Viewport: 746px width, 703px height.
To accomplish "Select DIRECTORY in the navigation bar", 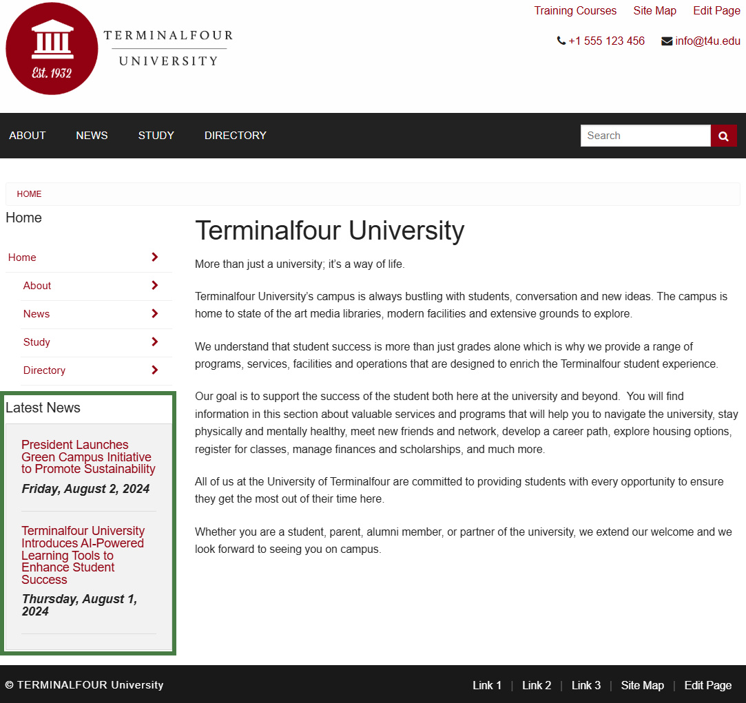I will (235, 136).
